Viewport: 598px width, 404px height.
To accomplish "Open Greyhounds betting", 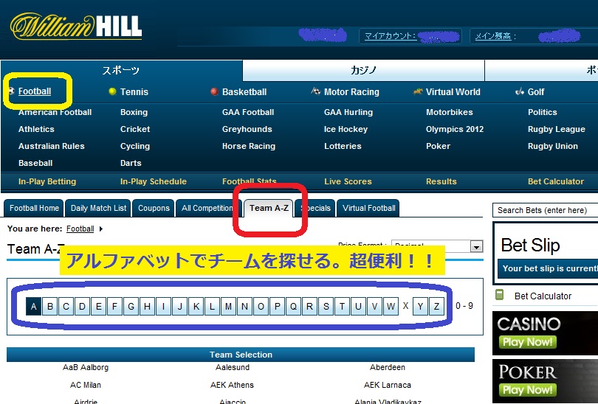I will (x=247, y=129).
